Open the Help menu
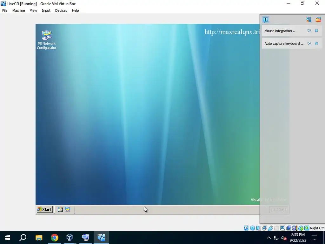Screen dimensions: 325x244 coord(76,10)
